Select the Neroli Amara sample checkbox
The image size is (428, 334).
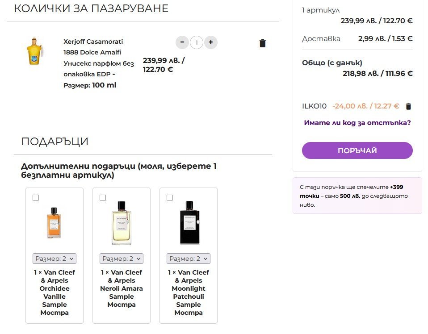[x=103, y=198]
